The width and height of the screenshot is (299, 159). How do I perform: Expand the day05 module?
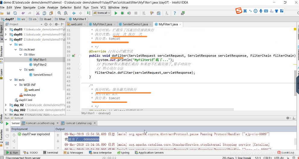pyautogui.click(x=6, y=34)
